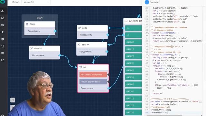Click the {{$b12}} green button
206x116 pixels.
(x=133, y=105)
